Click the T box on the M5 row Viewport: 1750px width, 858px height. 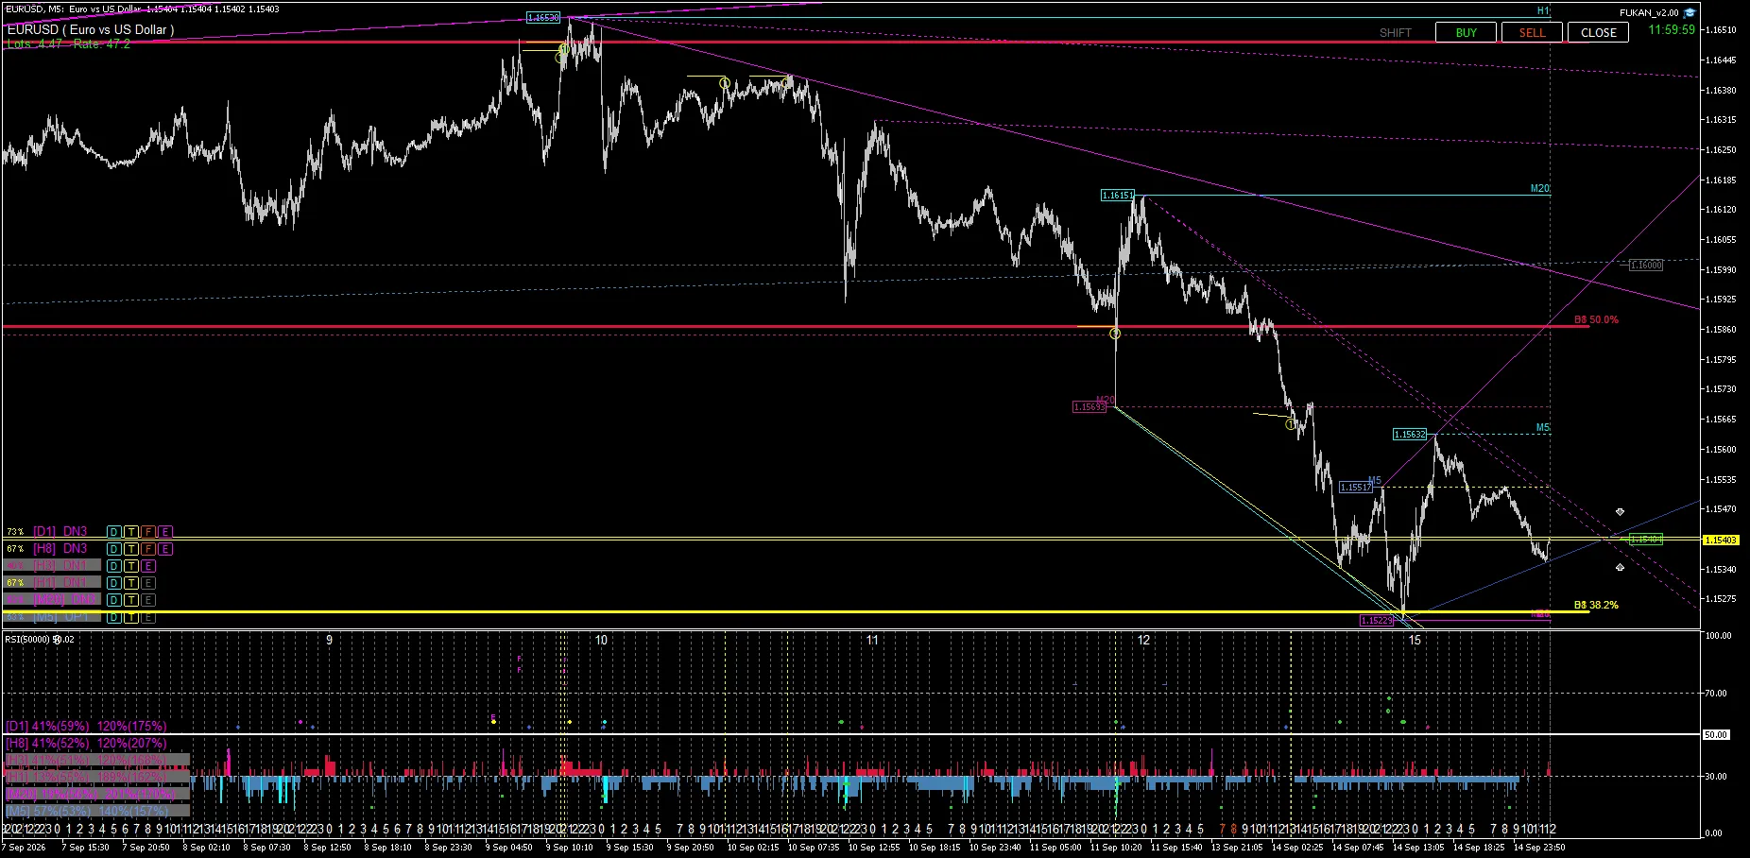[131, 617]
